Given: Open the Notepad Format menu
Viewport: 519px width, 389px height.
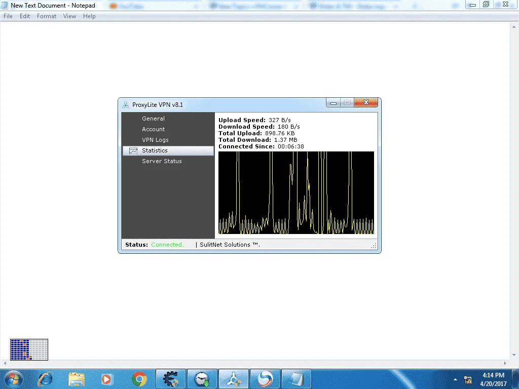Looking at the screenshot, I should (47, 16).
